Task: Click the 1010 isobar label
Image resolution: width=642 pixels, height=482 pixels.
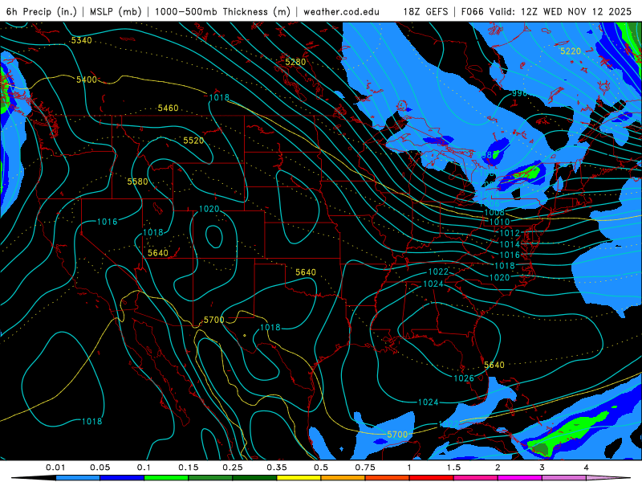Action: coord(499,222)
